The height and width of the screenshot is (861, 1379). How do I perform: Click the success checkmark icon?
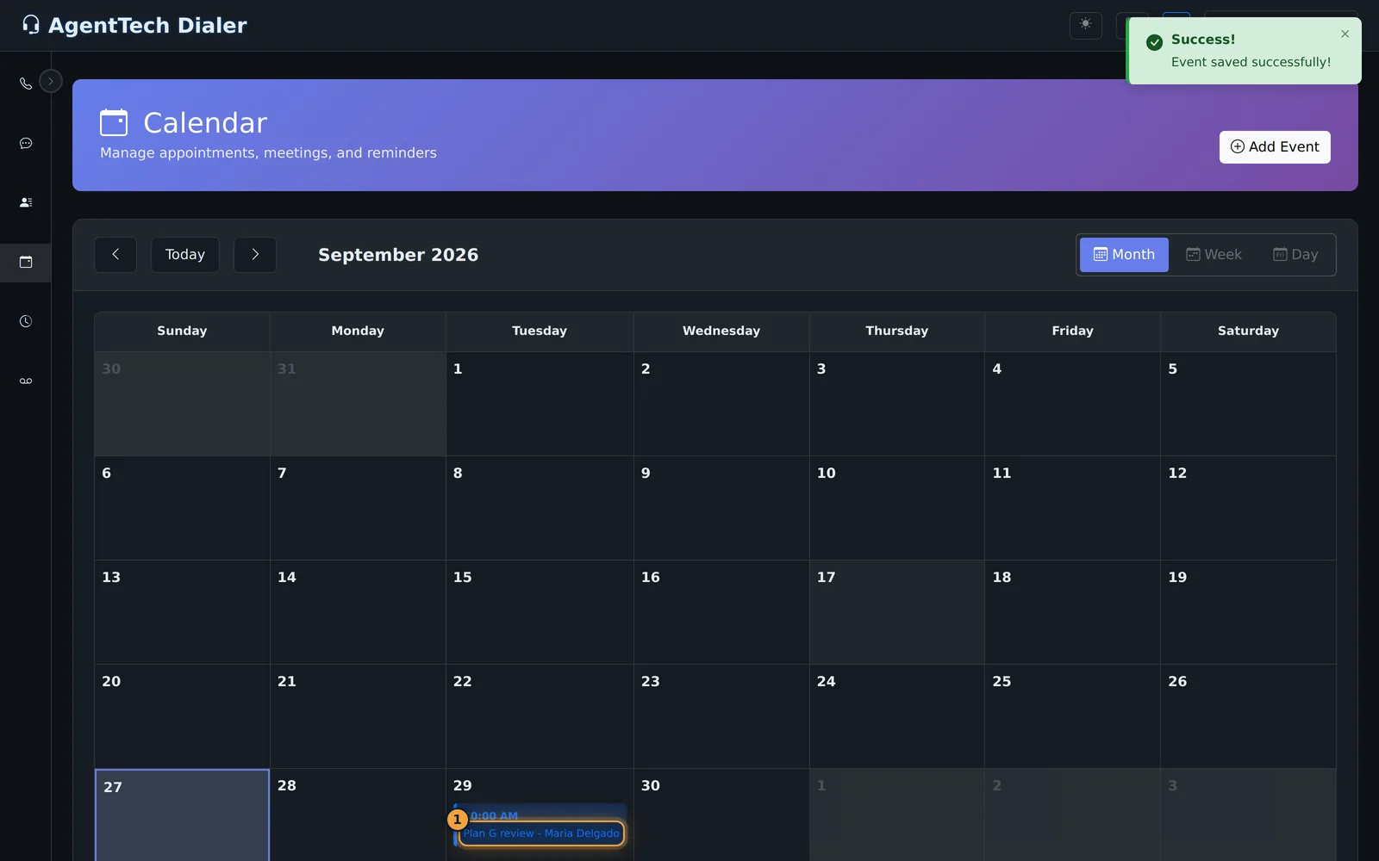[x=1154, y=42]
